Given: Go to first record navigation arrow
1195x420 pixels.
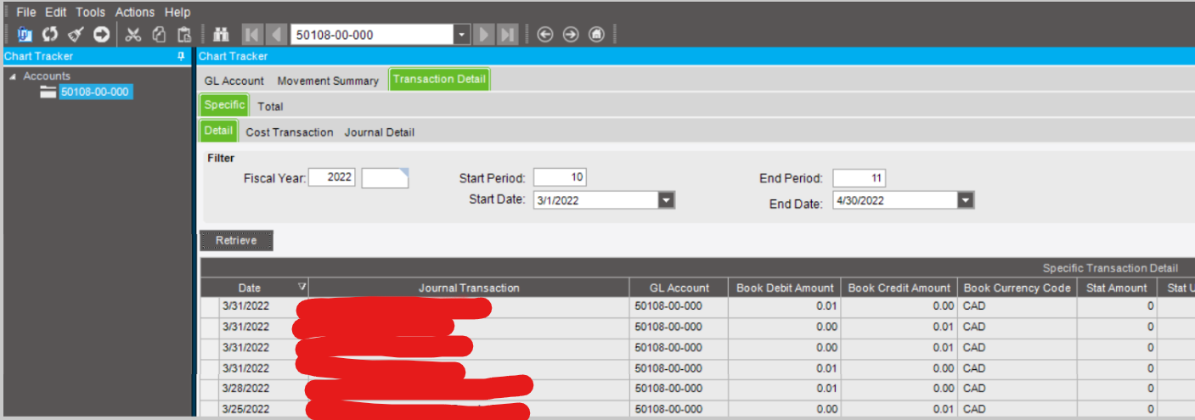Looking at the screenshot, I should 252,35.
